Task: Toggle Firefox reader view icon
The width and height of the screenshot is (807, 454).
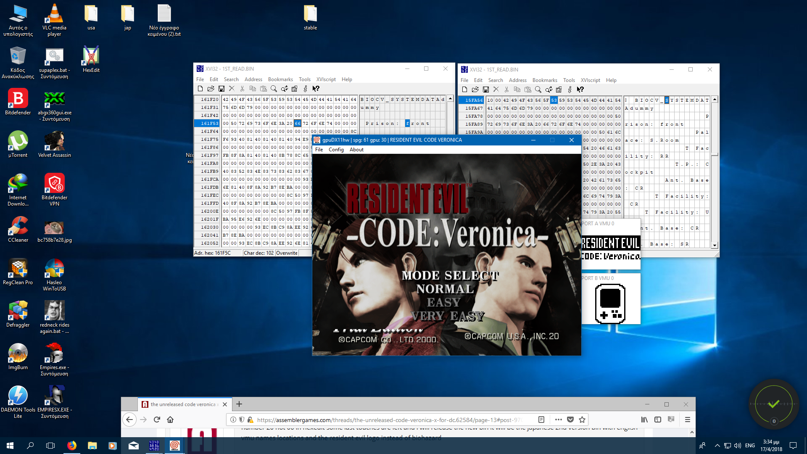Action: 541,420
